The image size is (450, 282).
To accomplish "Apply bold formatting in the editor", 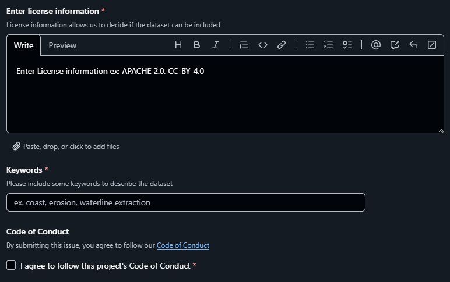I will click(197, 45).
